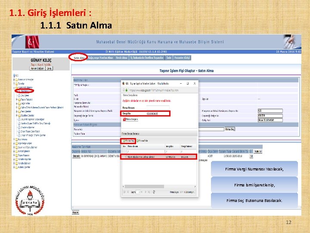Open İç İmkanlarla Üretilen Taşınırlar tab
This screenshot has height=233, width=310.
tap(147, 58)
